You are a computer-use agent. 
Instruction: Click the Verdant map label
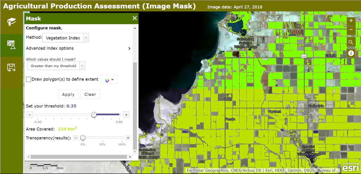point(274,111)
